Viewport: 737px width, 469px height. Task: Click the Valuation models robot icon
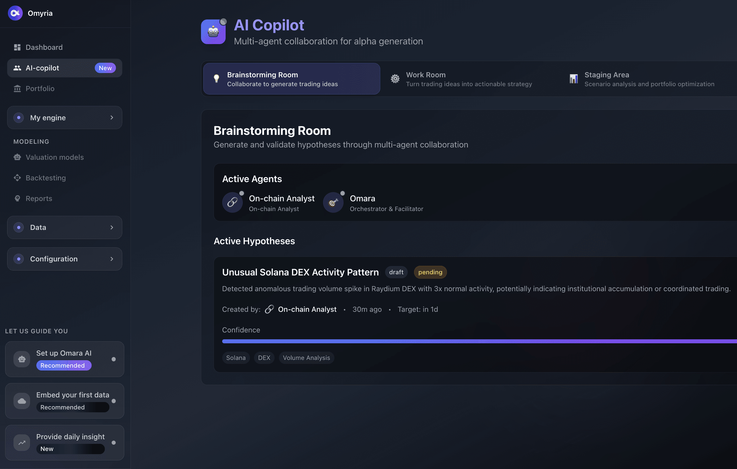click(x=17, y=157)
